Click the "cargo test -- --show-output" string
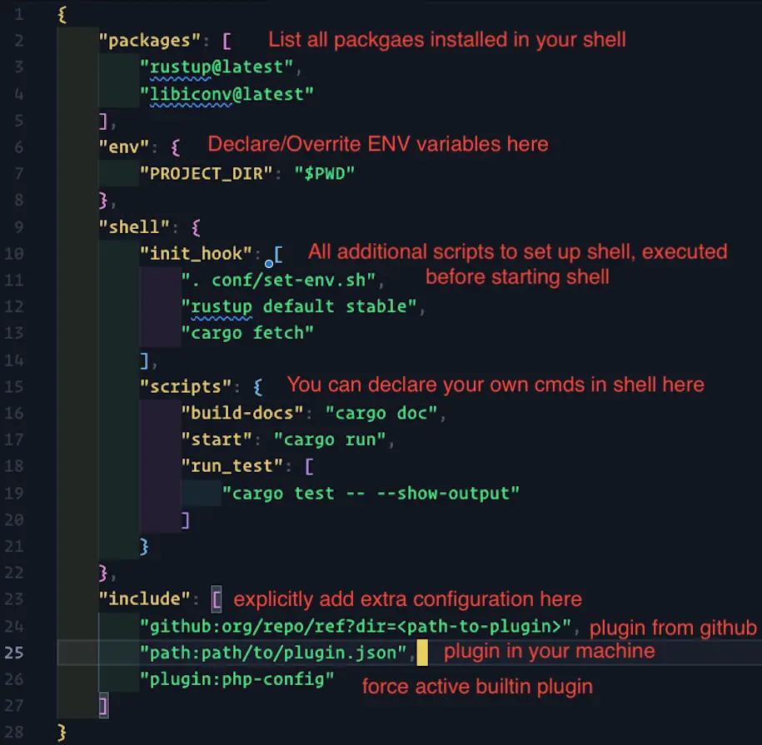762x745 pixels. [x=371, y=494]
